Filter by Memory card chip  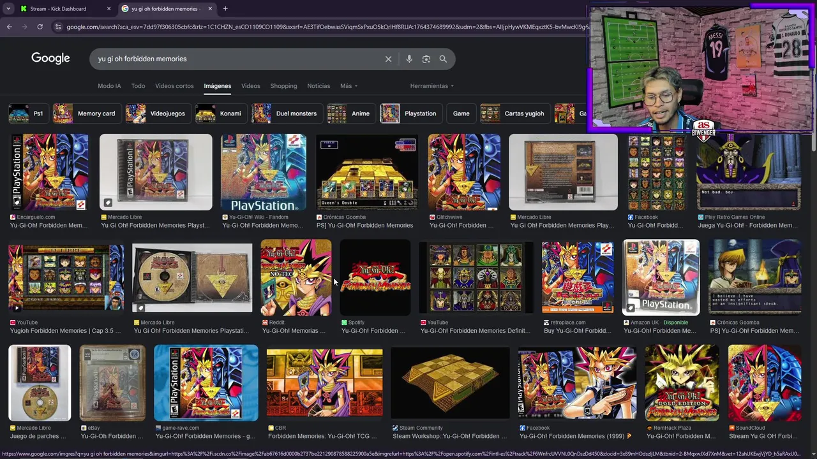point(86,113)
